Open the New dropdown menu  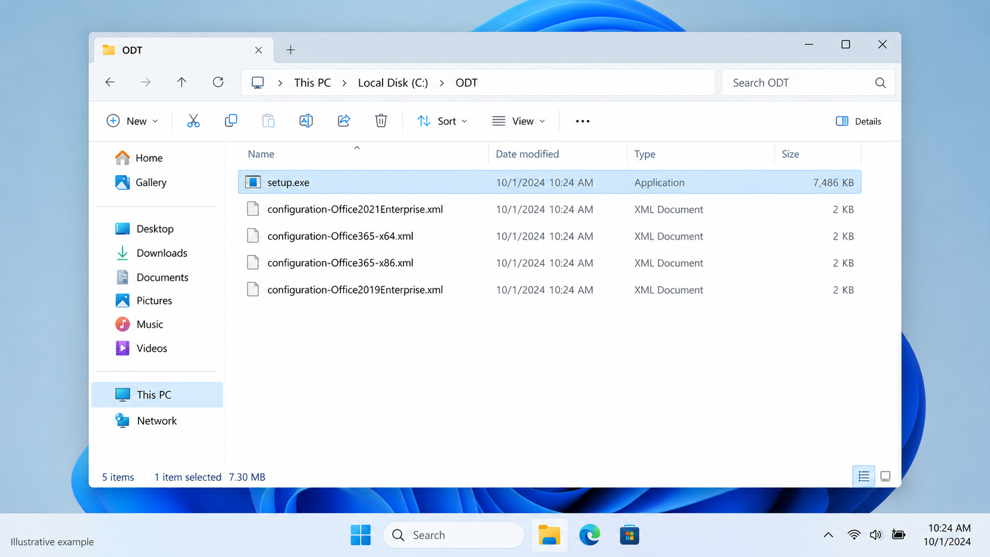click(133, 121)
